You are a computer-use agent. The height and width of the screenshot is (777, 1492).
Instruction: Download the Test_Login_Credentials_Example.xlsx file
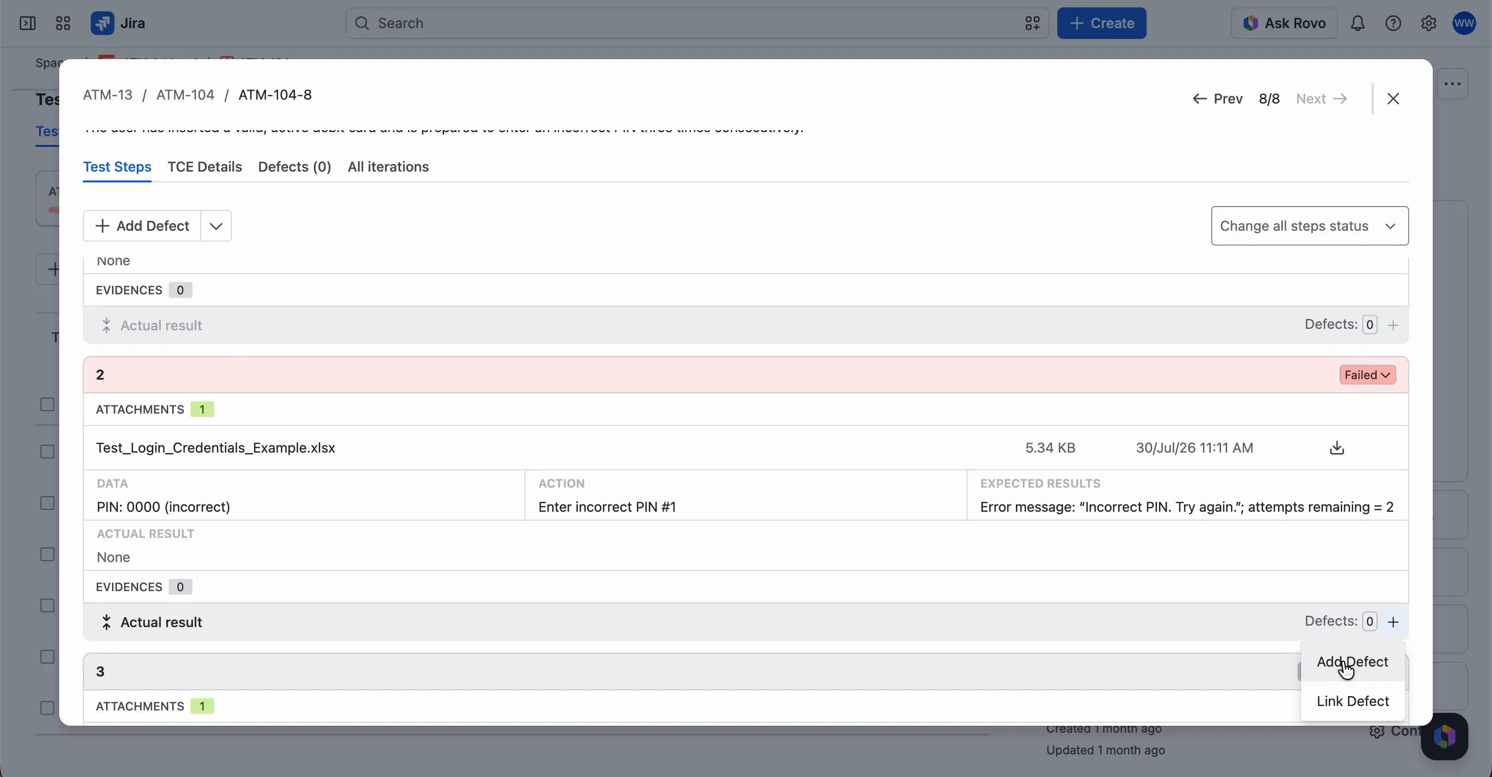point(1337,448)
